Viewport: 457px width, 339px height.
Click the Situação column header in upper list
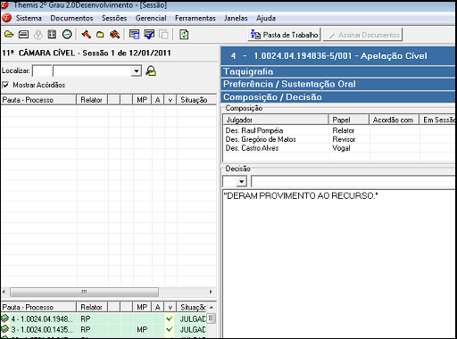[x=196, y=100]
